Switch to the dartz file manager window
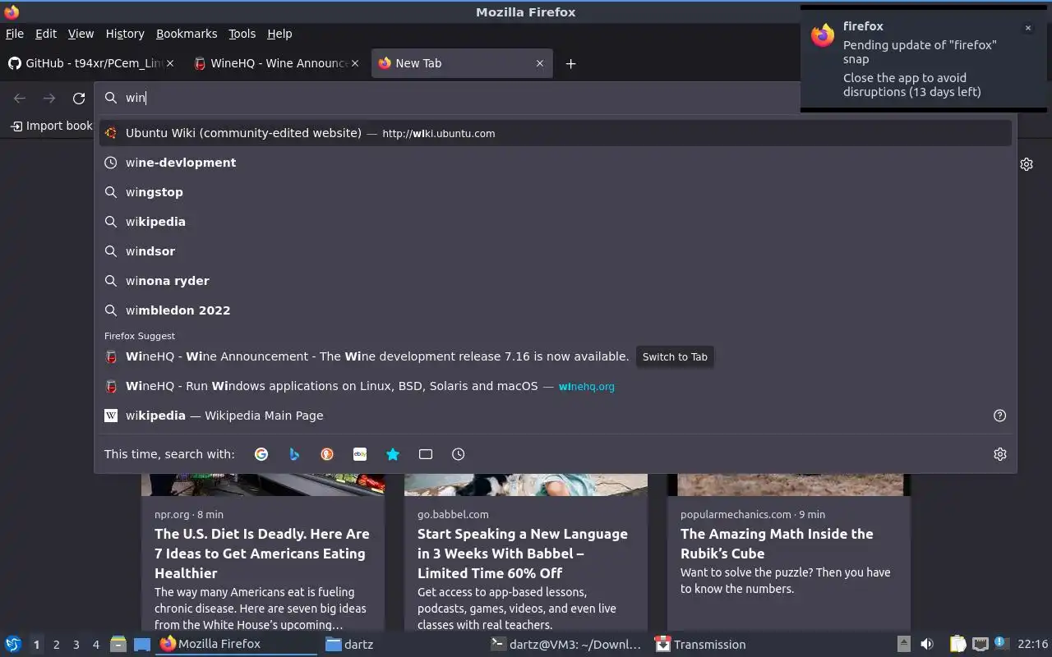Screen dimensions: 1052x657 pos(399,645)
